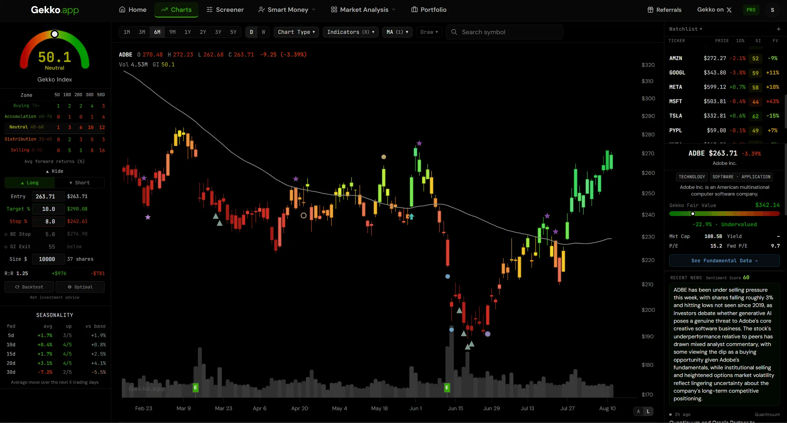
Task: Click the green E earnings marker near Mar 9
Action: (x=195, y=388)
